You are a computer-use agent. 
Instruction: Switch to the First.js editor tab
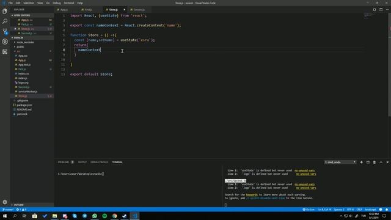click(x=91, y=10)
